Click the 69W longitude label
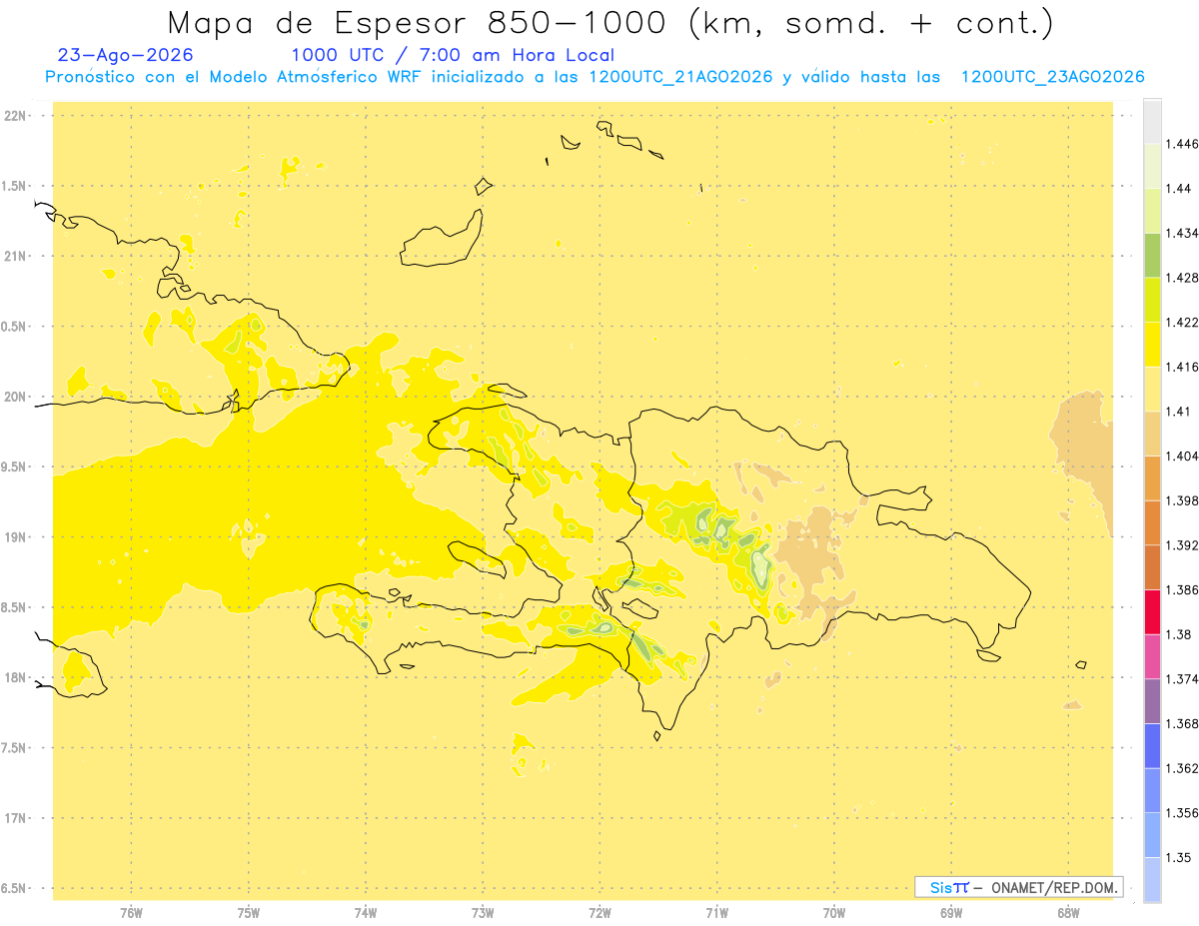 coord(951,913)
